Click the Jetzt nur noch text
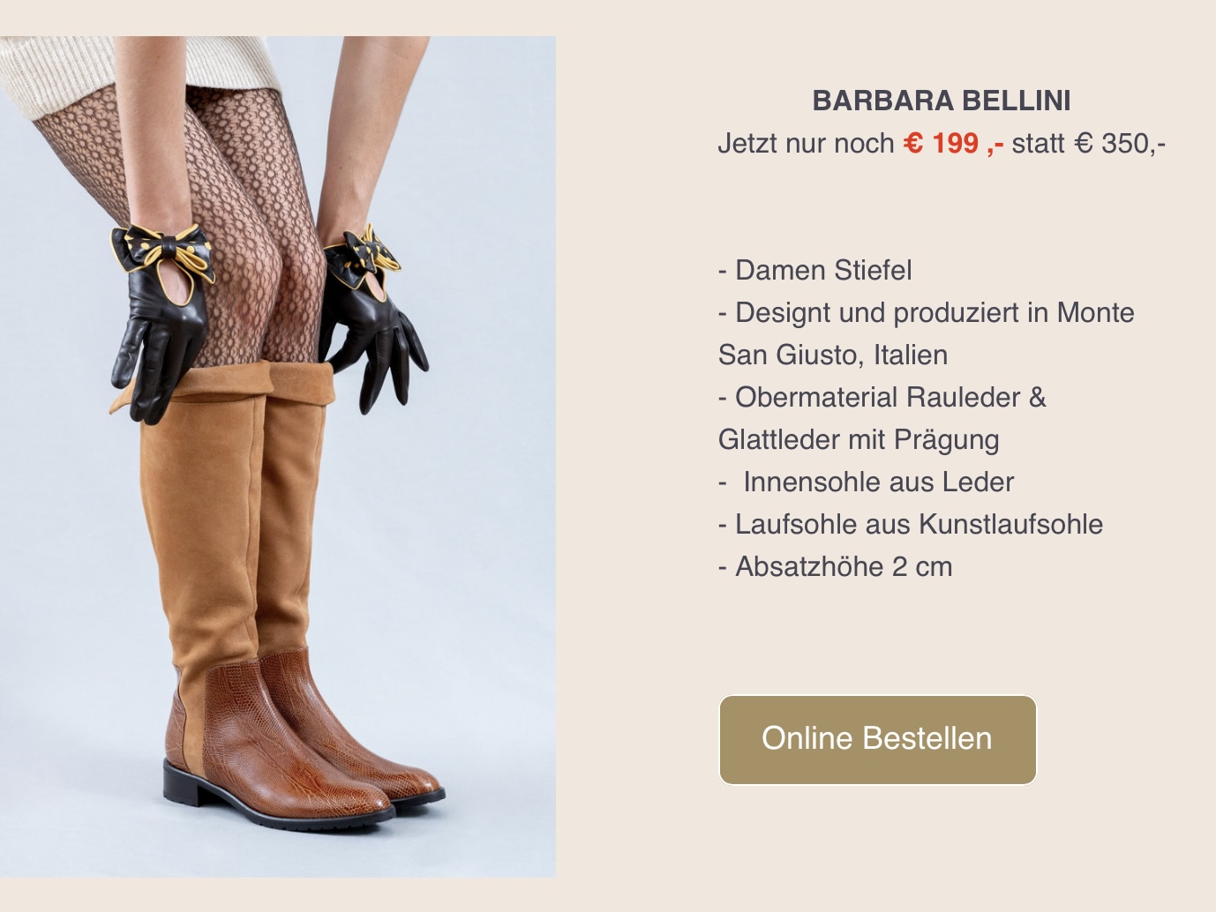Screen dimensions: 1216x912 [x=806, y=143]
